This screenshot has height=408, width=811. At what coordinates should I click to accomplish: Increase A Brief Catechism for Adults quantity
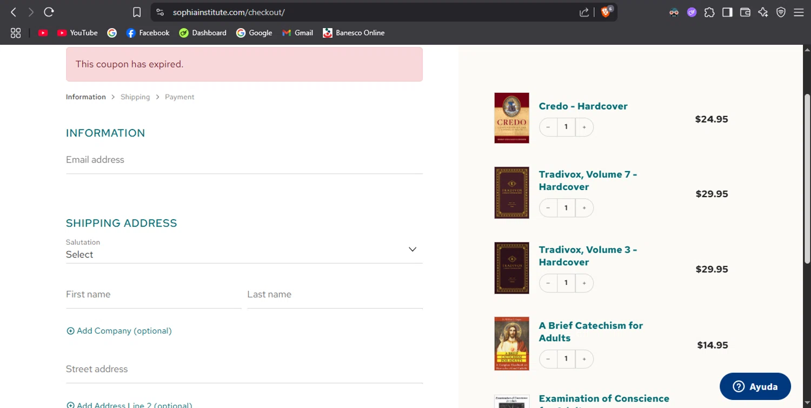584,359
